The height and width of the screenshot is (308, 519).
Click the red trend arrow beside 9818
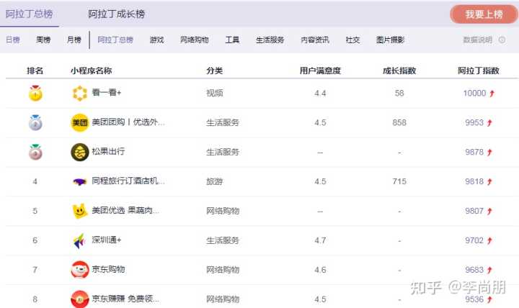coord(489,182)
